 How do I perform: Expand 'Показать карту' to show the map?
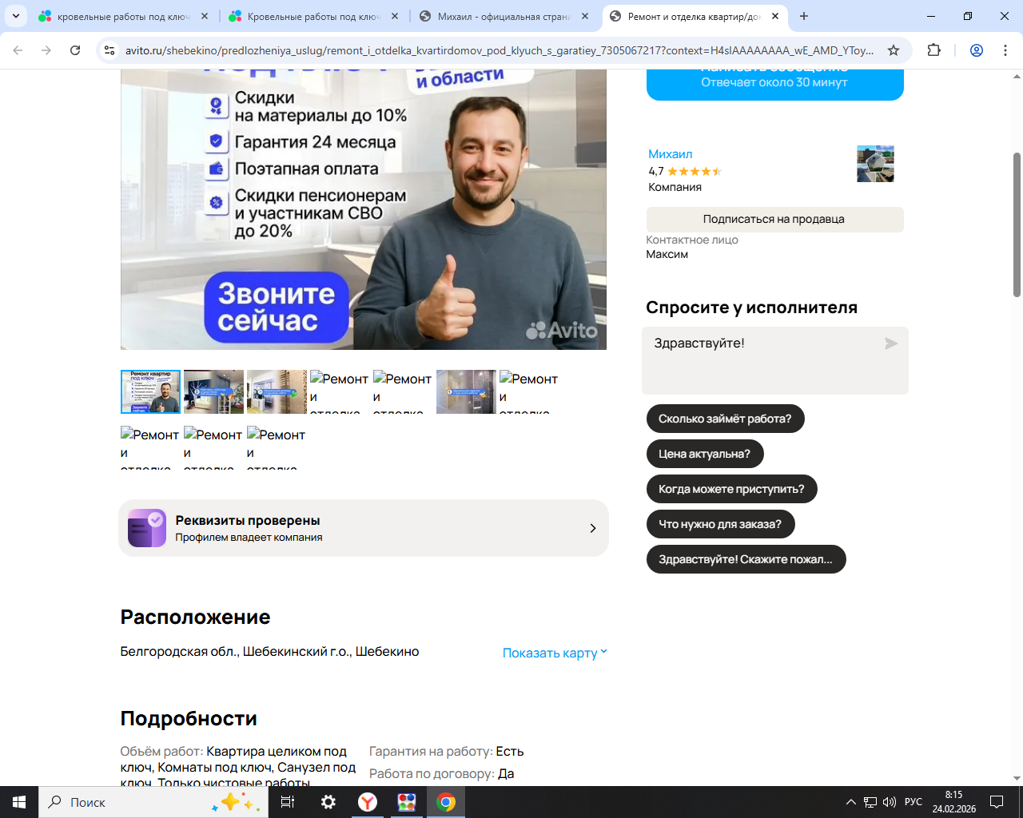555,653
